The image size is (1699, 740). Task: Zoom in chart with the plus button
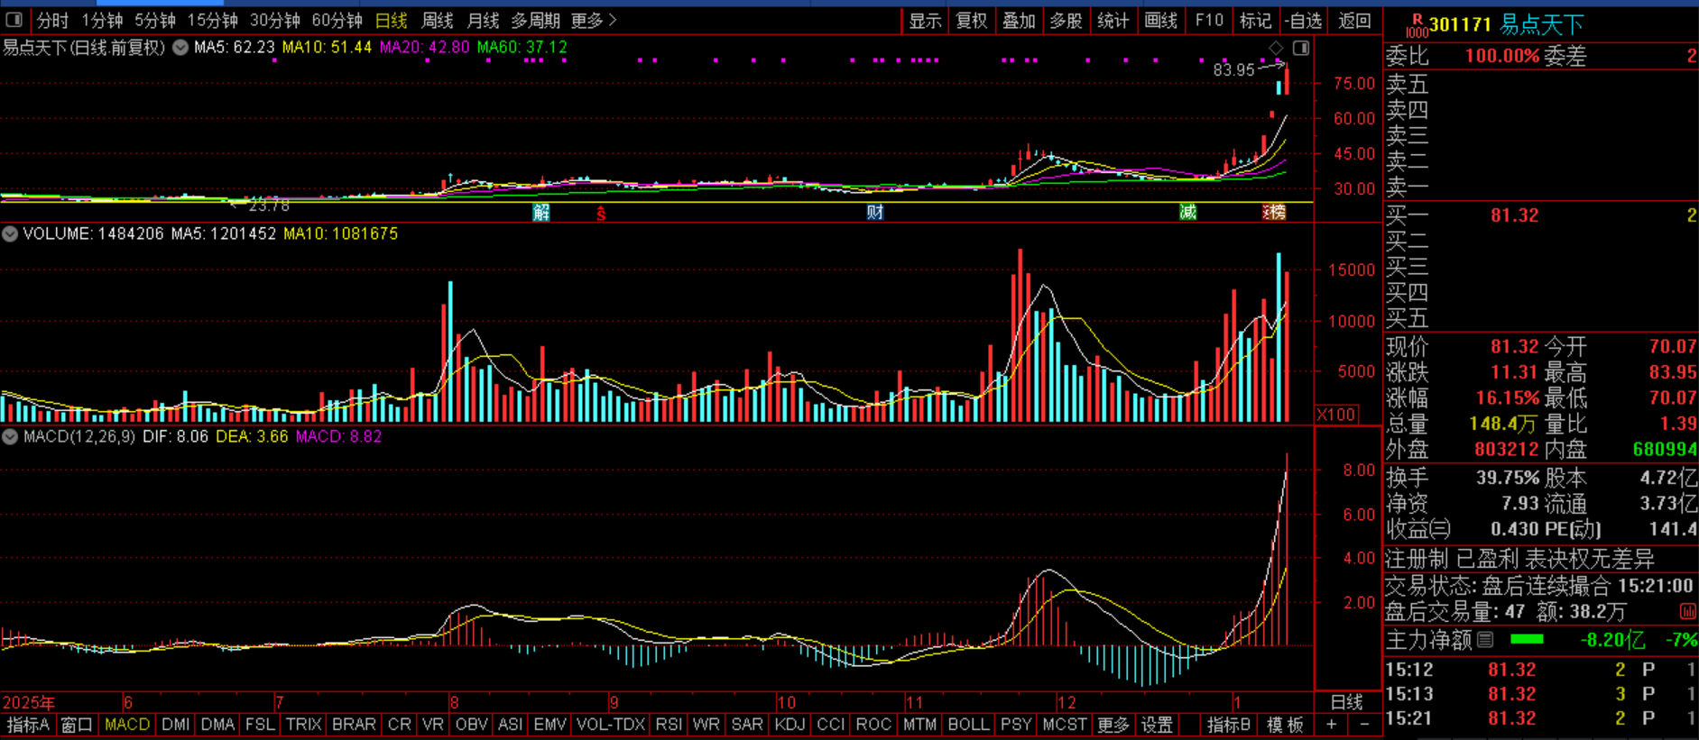coord(1332,725)
